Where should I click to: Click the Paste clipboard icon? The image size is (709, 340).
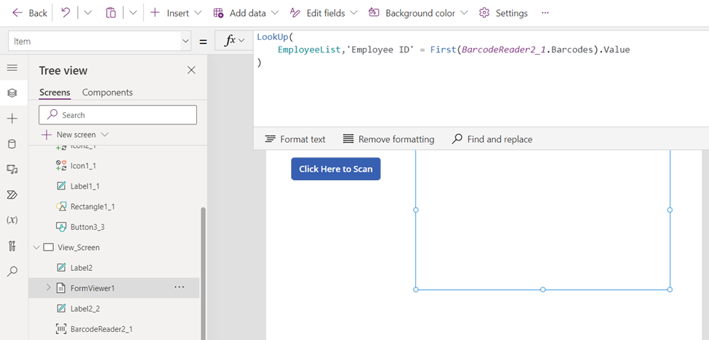111,13
